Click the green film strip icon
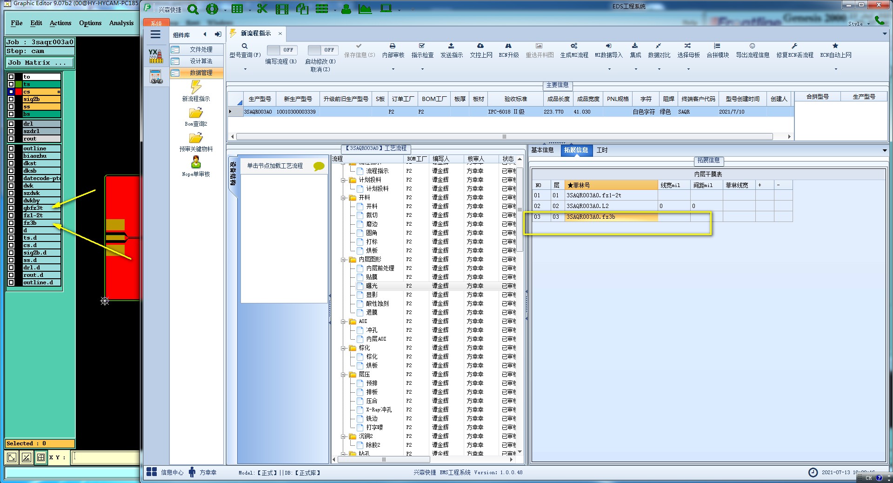893x483 pixels. [x=282, y=9]
